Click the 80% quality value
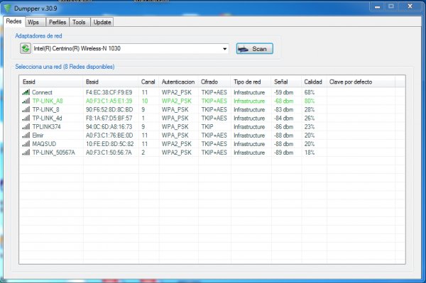 [310, 101]
